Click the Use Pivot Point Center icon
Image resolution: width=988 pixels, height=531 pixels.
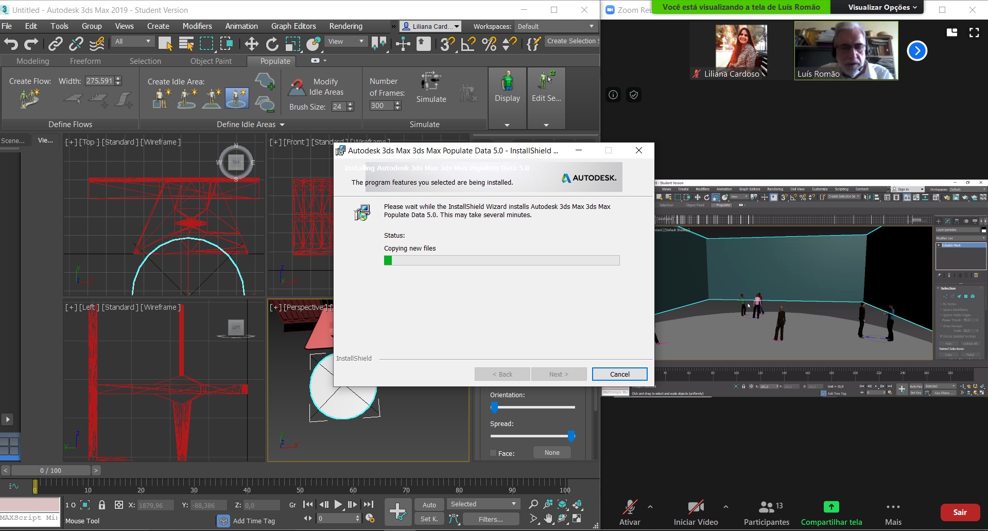click(x=379, y=44)
